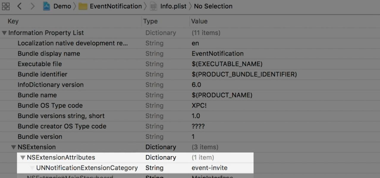The image size is (380, 178).
Task: Select the UNNotificationExtensionCategory key row
Action: [x=87, y=168]
